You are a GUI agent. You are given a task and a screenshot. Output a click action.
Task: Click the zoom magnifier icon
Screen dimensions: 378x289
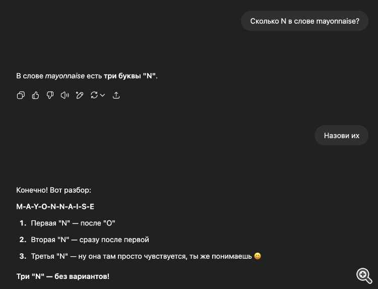pos(364,275)
